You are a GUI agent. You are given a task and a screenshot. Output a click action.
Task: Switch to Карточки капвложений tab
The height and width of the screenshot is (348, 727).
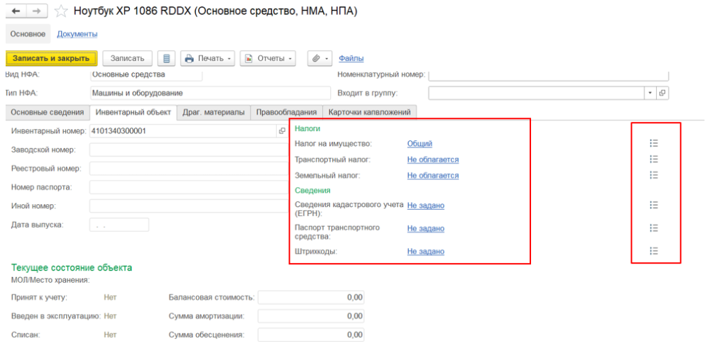(x=369, y=112)
